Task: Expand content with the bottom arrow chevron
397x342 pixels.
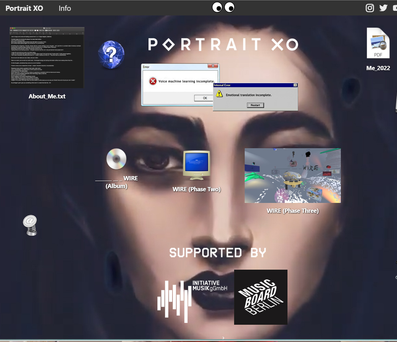Action: point(222,338)
